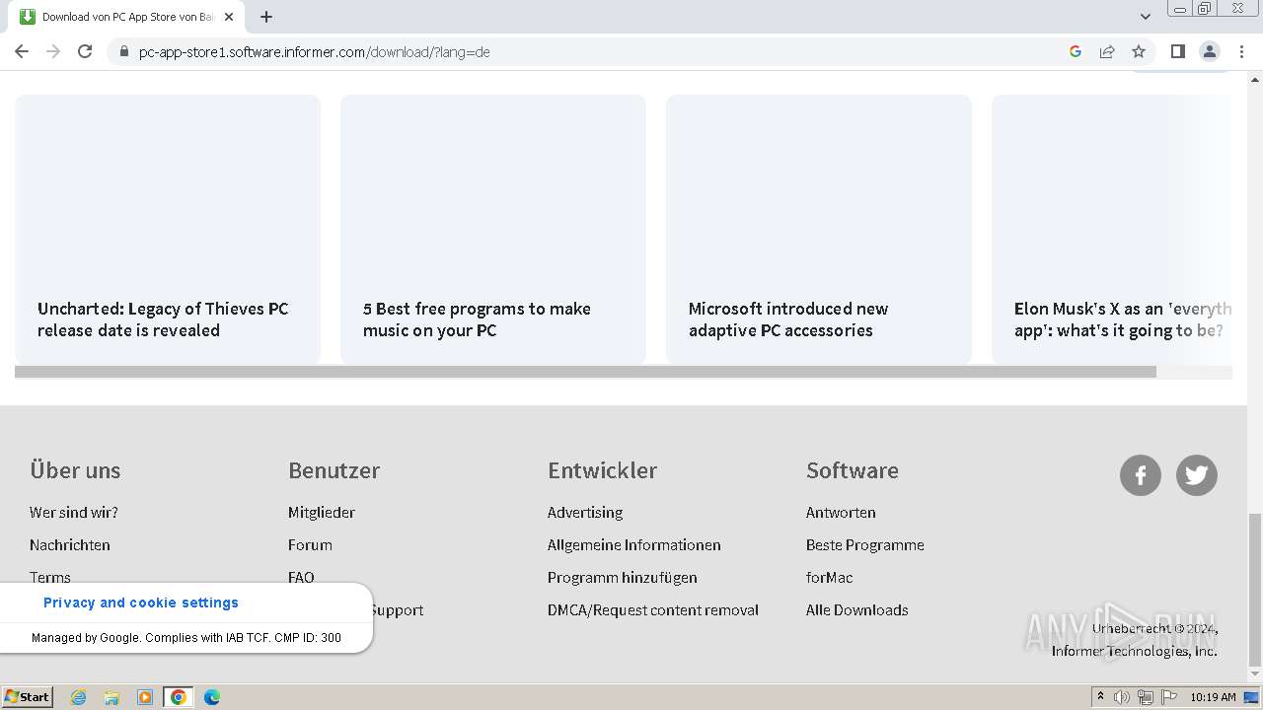
Task: Switch to Chrome in the taskbar
Action: click(179, 697)
